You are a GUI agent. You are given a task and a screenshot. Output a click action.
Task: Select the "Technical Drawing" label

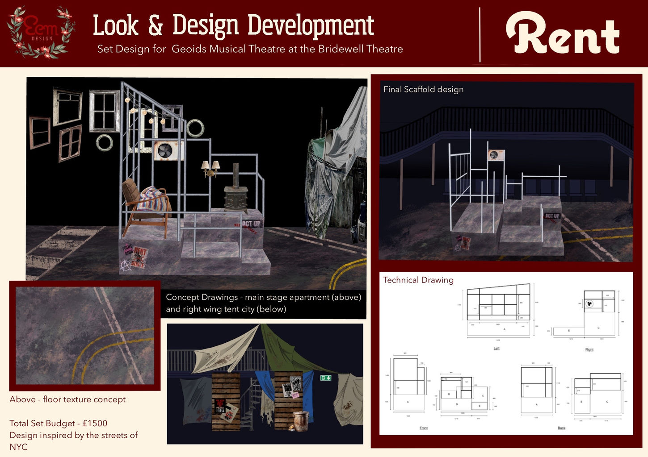coord(418,280)
